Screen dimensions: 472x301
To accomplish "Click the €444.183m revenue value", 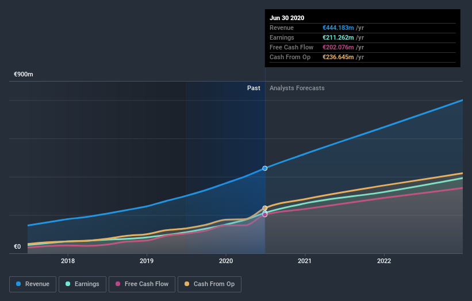I will (338, 28).
